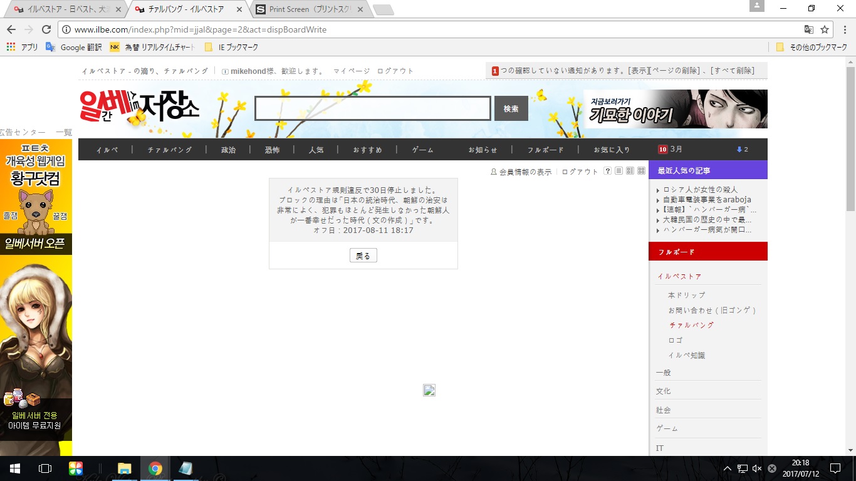Viewport: 856px width, 481px height.
Task: Click the Google Translate icon in address bar
Action: [x=809, y=29]
